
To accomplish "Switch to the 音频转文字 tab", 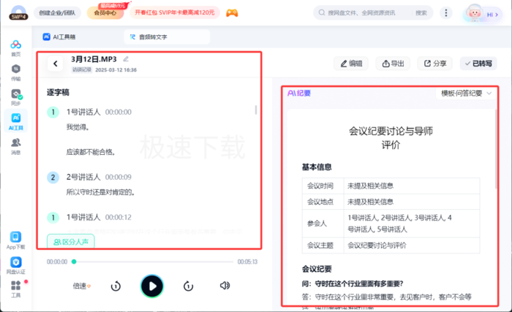I will [x=167, y=37].
